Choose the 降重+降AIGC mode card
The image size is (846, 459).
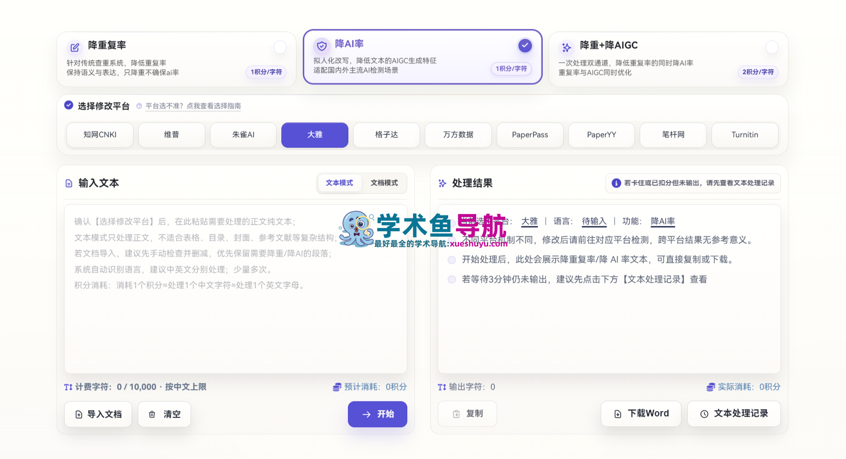[x=668, y=59]
